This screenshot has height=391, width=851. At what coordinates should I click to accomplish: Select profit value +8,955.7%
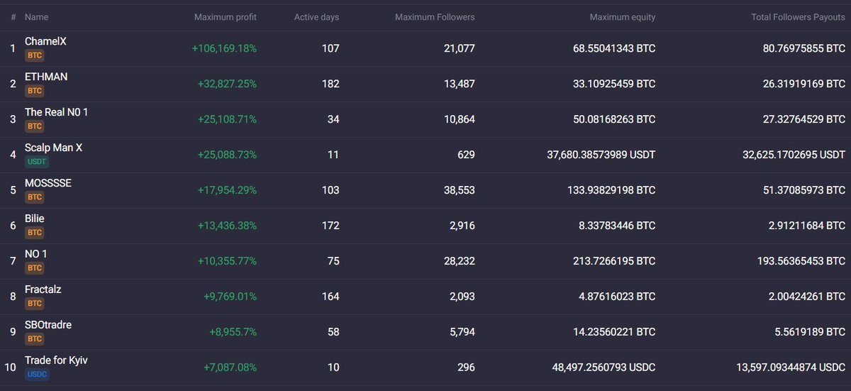[x=233, y=332]
